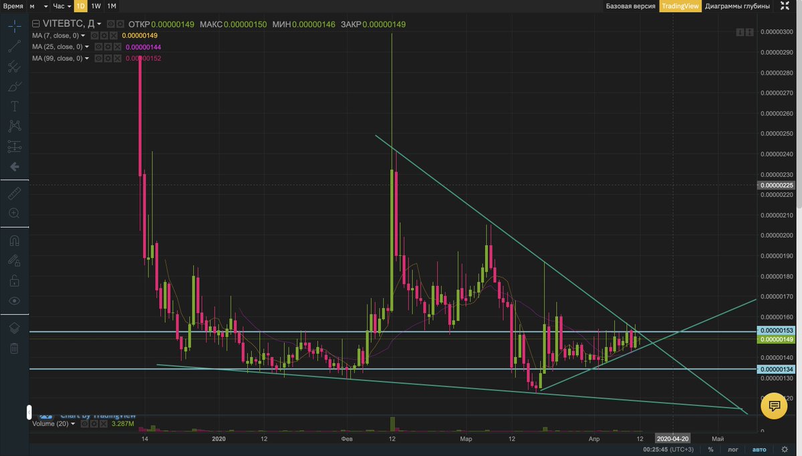Screen dimensions: 802x456
Task: Click the green 0.00000149 last price label
Action: click(x=775, y=339)
